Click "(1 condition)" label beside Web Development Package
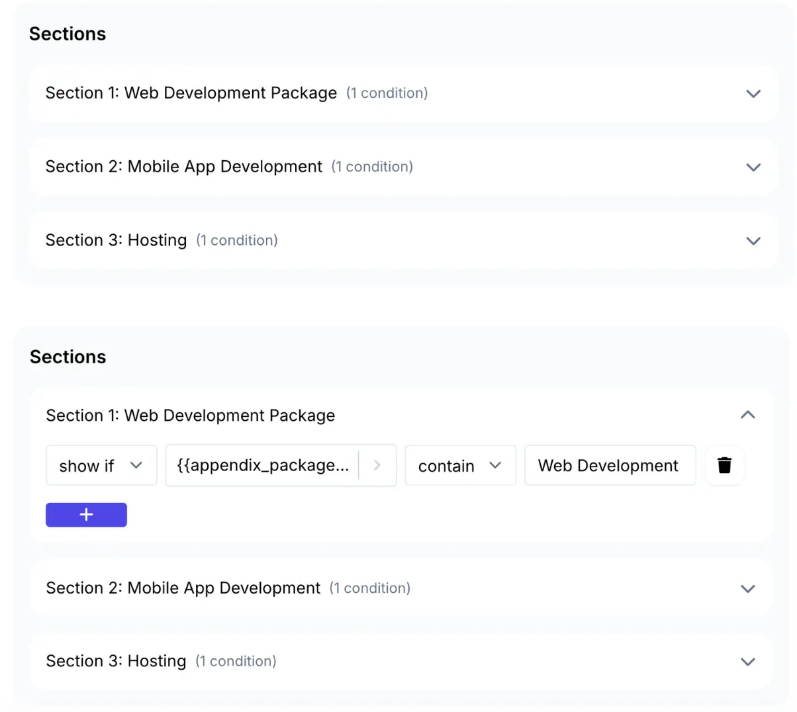Viewport: 797px width, 712px height. [x=387, y=93]
